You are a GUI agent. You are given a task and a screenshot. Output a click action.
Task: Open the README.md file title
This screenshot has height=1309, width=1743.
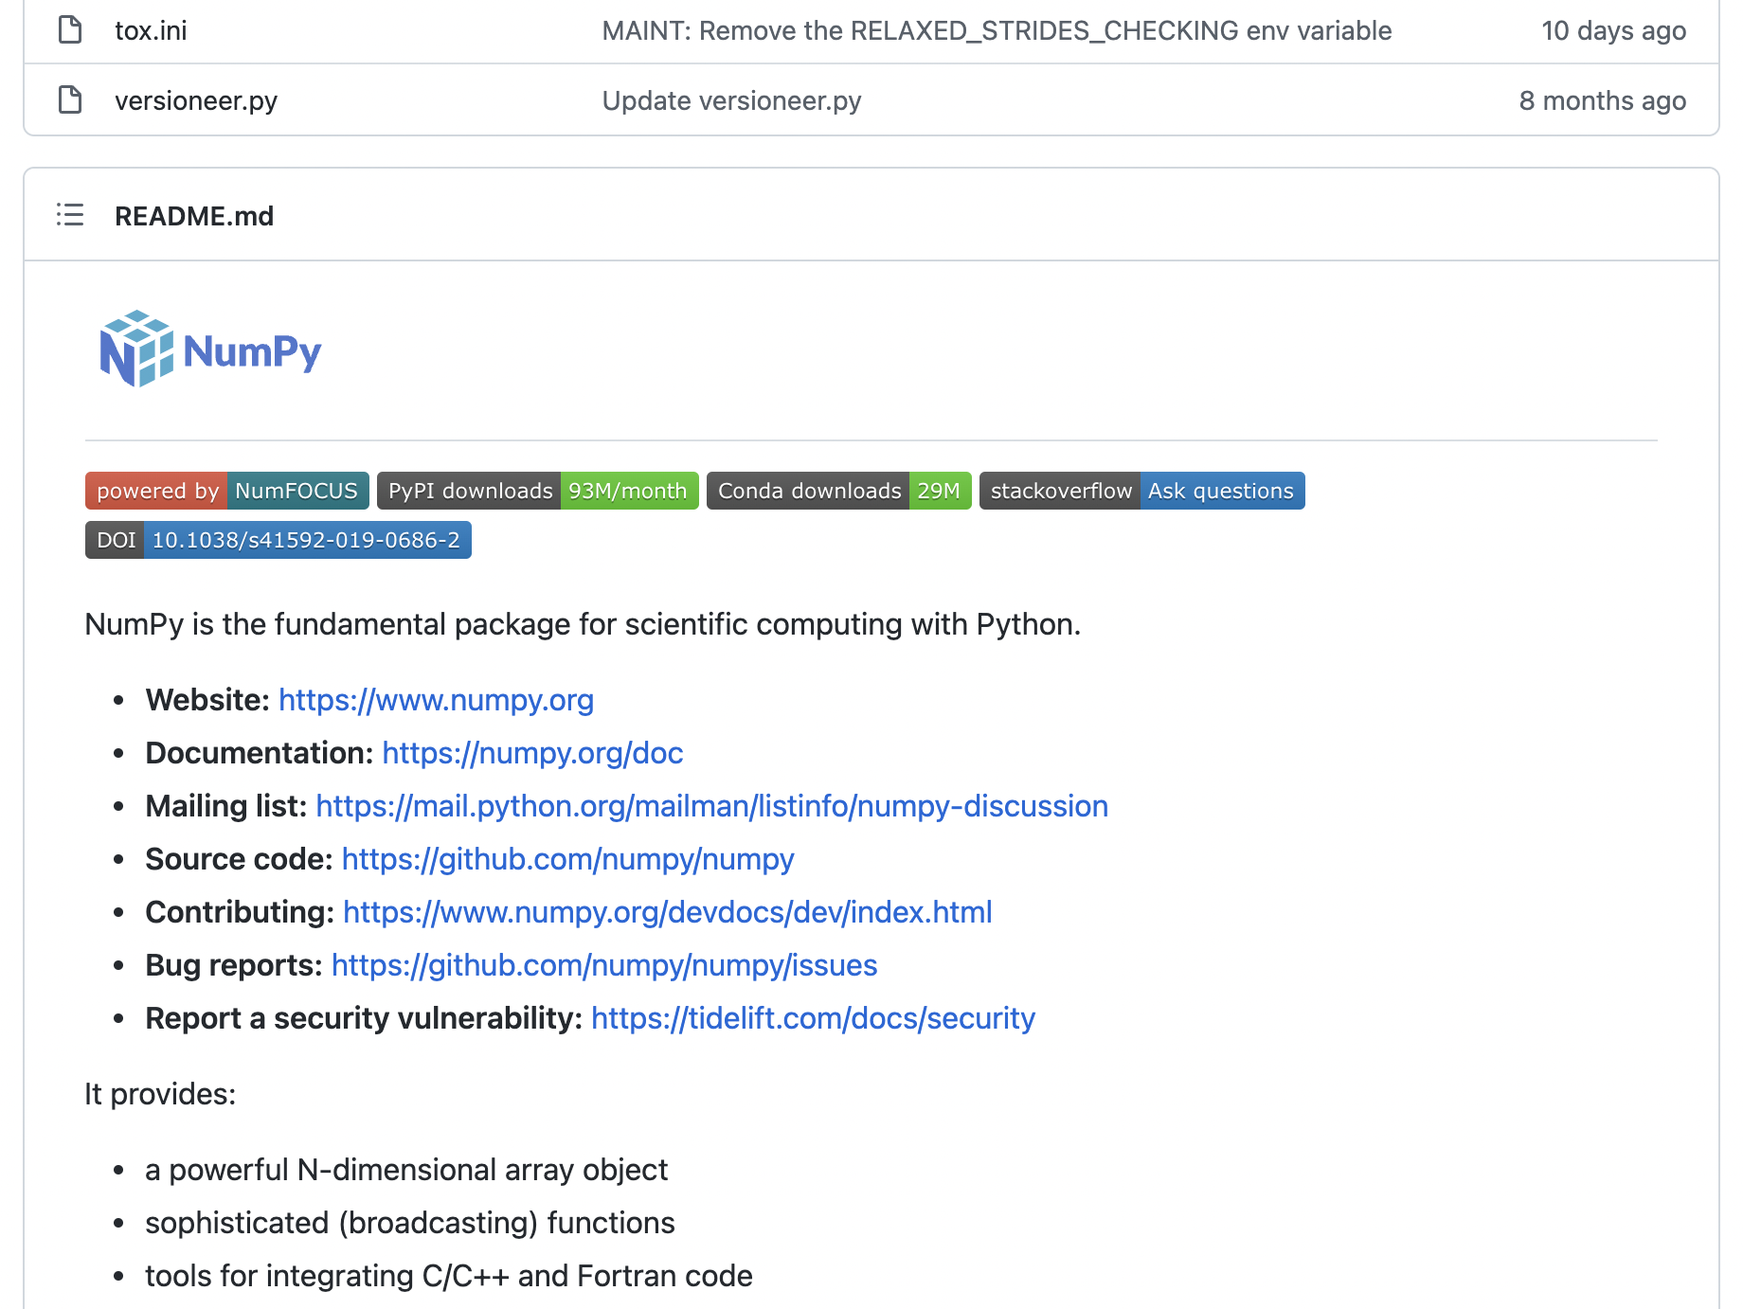tap(194, 216)
